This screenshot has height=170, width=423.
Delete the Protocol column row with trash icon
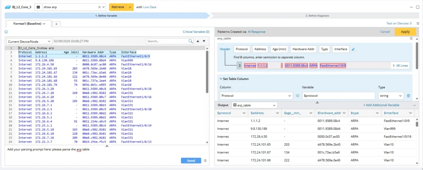[x=408, y=95]
